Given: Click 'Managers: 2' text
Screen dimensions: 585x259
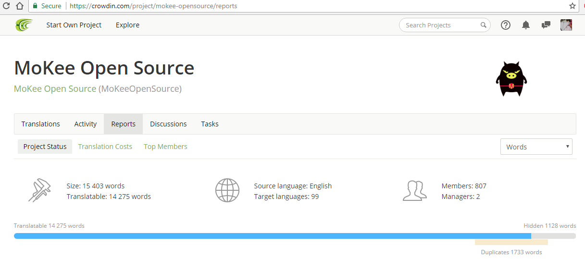Looking at the screenshot, I should click(461, 197).
